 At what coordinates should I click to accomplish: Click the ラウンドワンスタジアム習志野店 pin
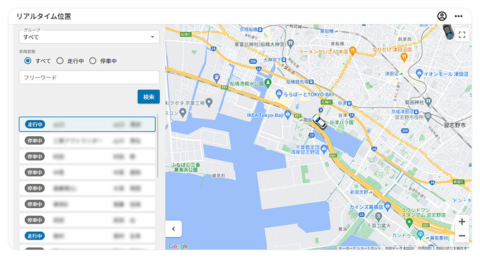409,223
